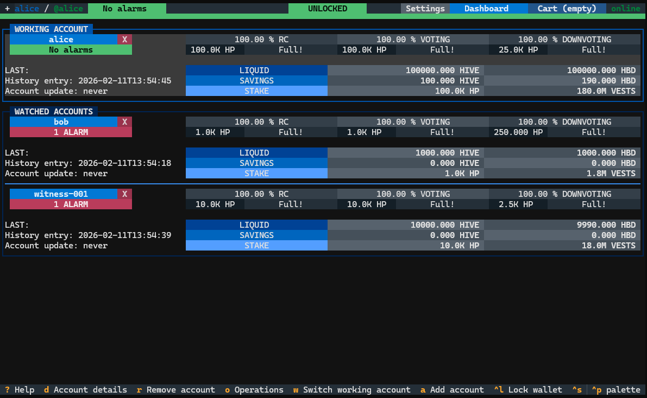Viewport: 647px width, 398px height.
Task: Click the online status indicator
Action: [626, 8]
